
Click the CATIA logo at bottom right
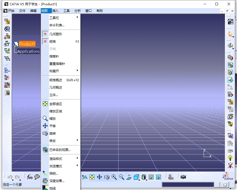coord(228,176)
